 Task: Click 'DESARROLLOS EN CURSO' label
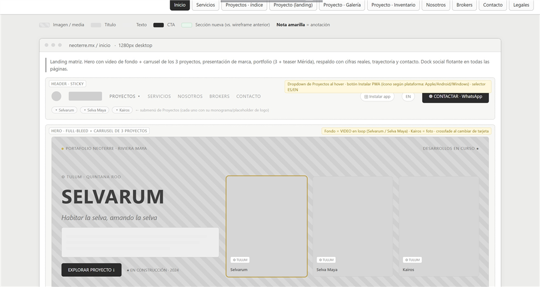pyautogui.click(x=451, y=148)
